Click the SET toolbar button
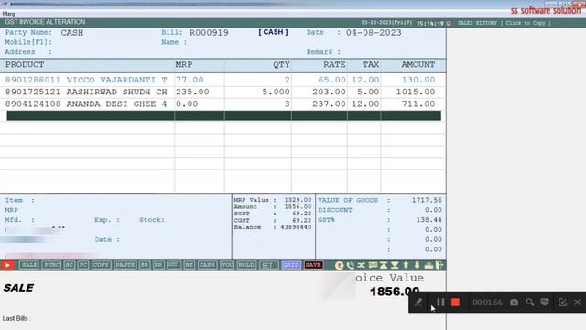586x330 pixels. coord(268,265)
